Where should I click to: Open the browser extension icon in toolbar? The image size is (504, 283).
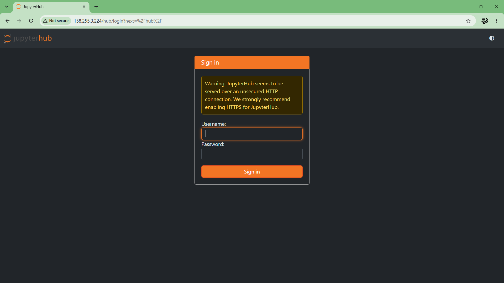click(x=485, y=21)
